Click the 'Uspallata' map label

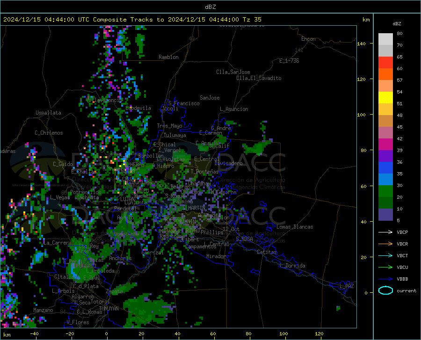click(x=48, y=113)
